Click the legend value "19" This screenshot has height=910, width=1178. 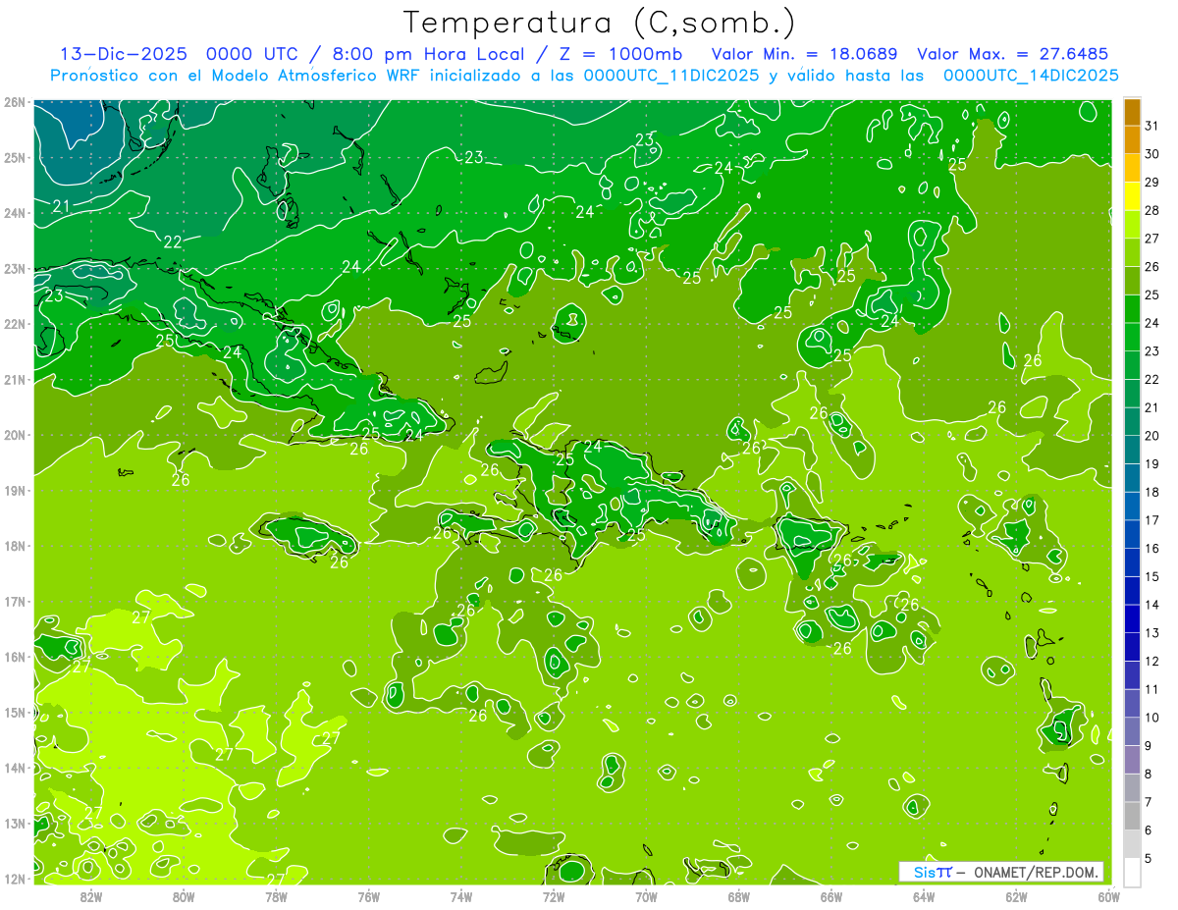(x=1152, y=463)
